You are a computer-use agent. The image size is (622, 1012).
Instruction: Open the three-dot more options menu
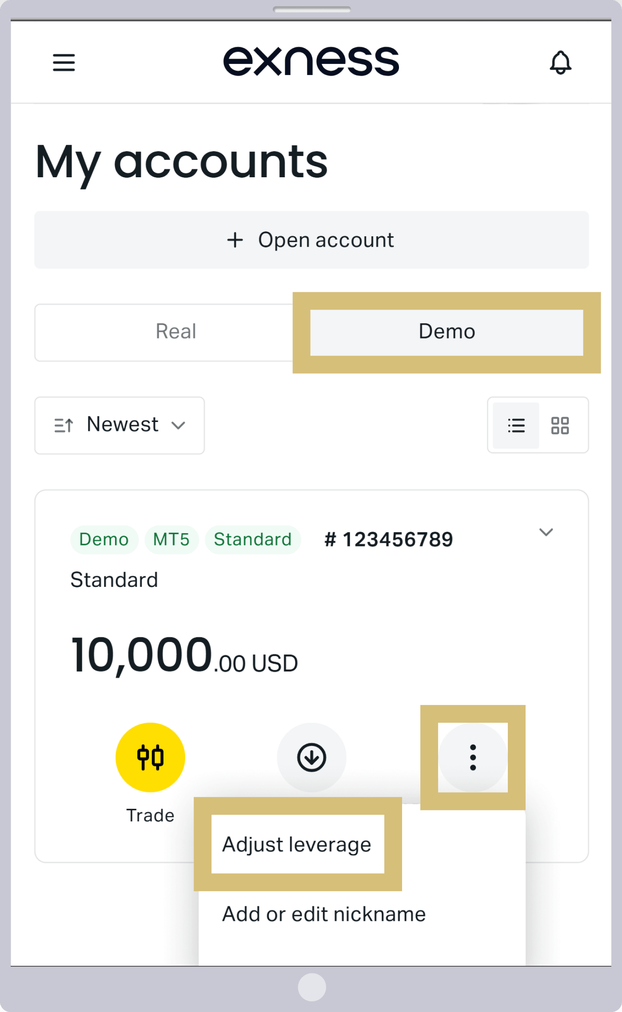click(x=473, y=757)
